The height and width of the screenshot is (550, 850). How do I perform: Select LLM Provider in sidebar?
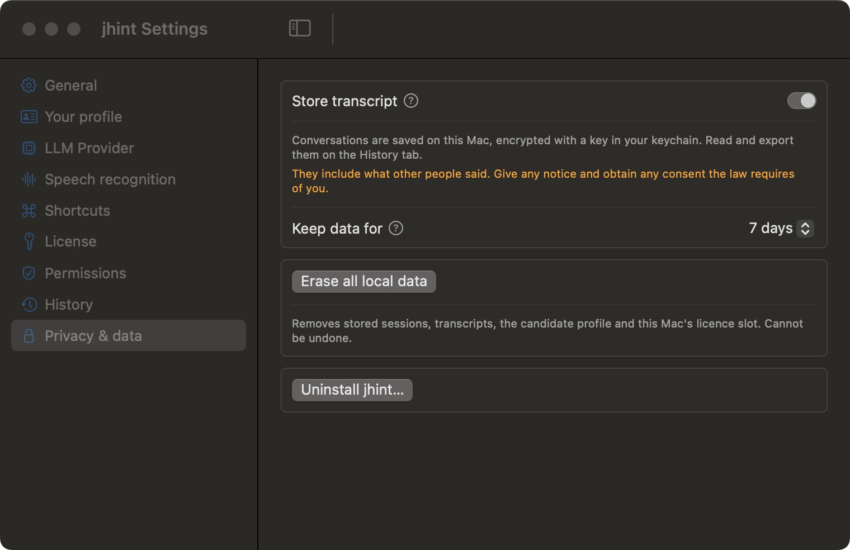(129, 148)
